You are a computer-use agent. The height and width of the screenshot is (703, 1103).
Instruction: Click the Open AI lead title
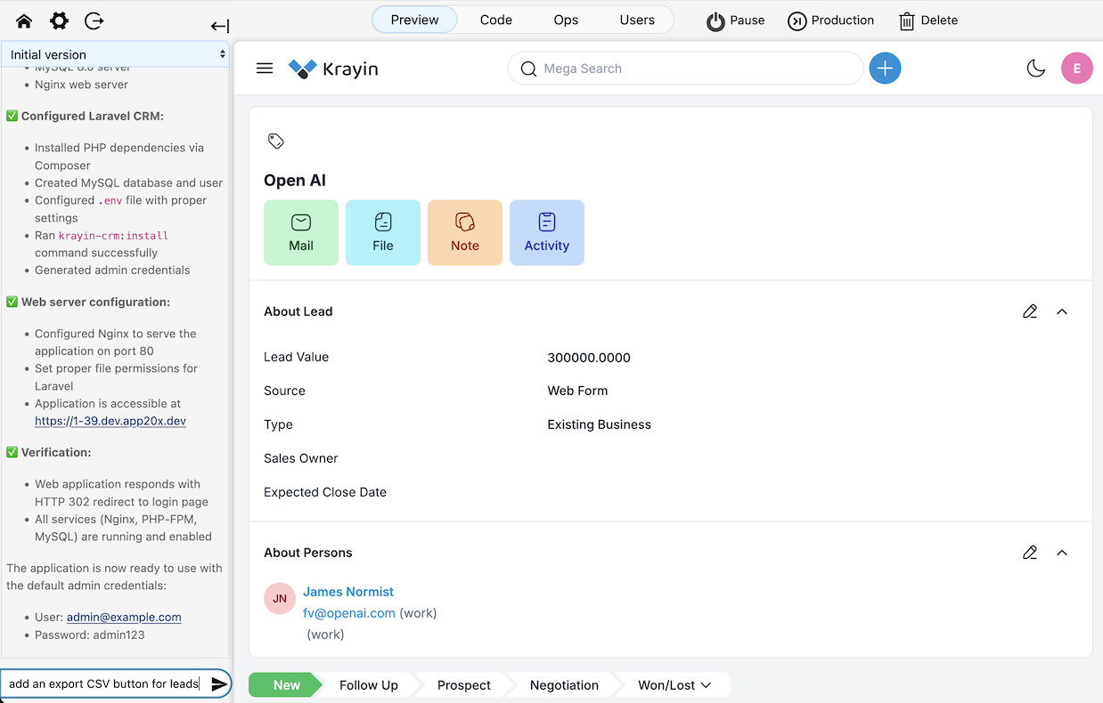click(295, 181)
